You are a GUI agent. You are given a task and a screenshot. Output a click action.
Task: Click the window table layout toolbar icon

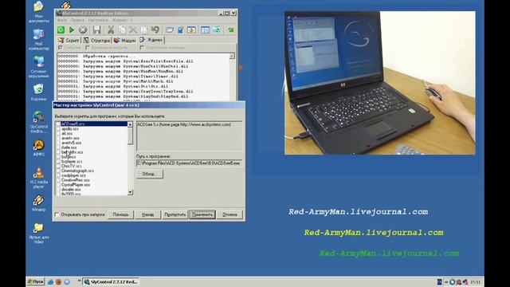[206, 30]
